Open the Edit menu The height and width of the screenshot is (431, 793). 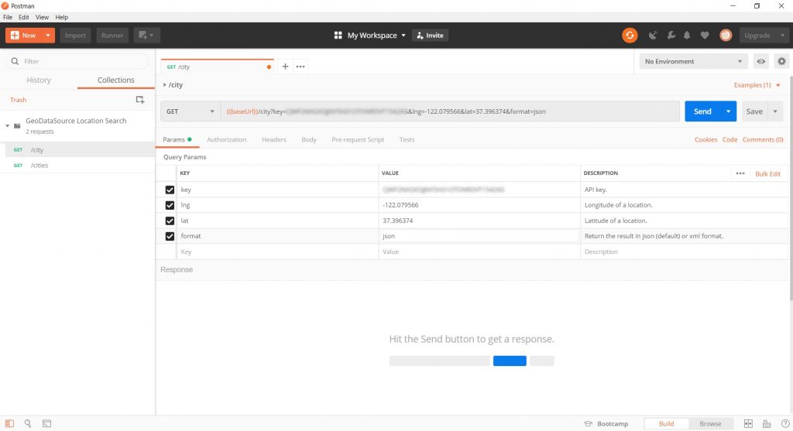(x=24, y=17)
